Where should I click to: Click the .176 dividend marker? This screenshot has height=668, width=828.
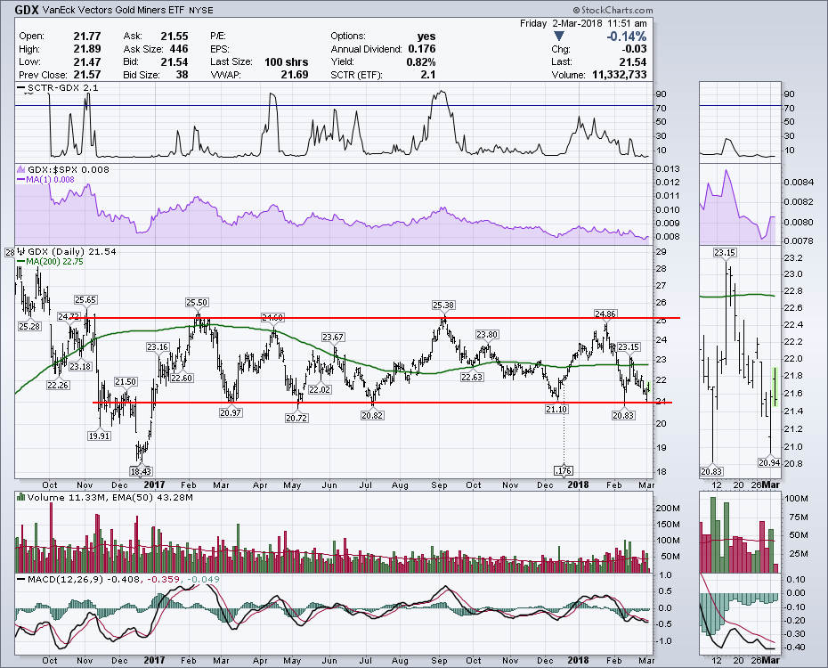coord(563,469)
